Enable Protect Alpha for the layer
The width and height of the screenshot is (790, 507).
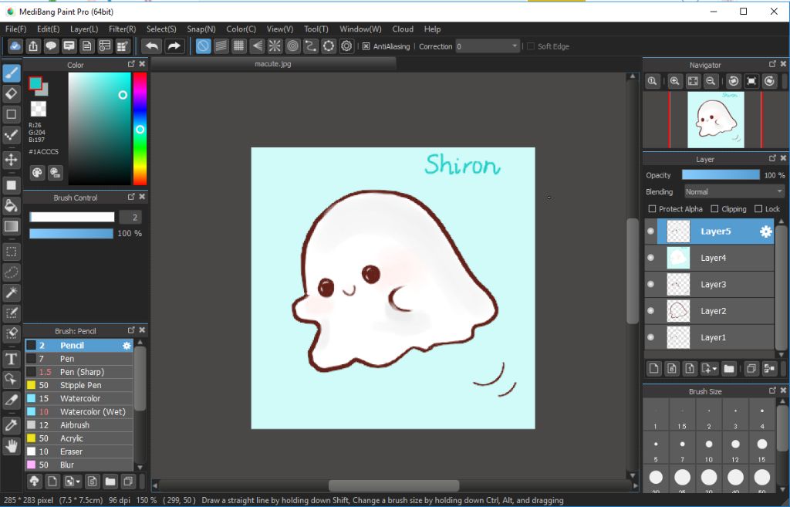pos(652,208)
